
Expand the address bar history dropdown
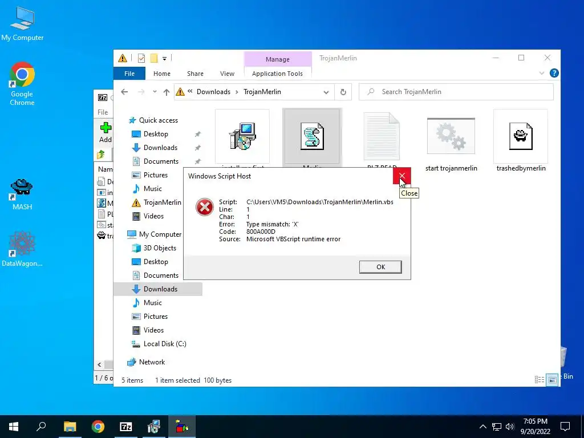pos(326,92)
